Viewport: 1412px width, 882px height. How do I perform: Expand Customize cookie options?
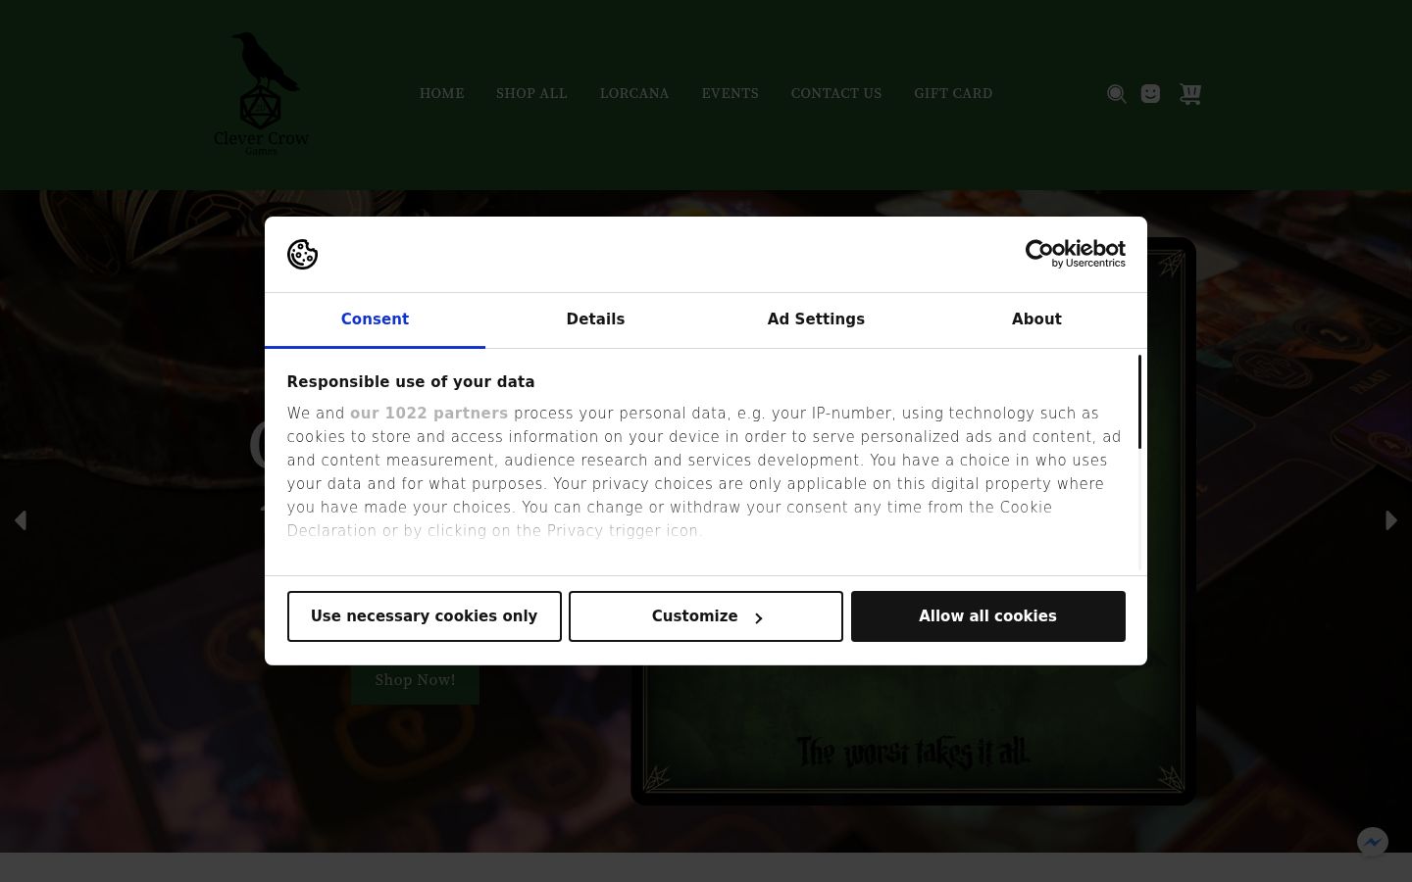coord(706,616)
